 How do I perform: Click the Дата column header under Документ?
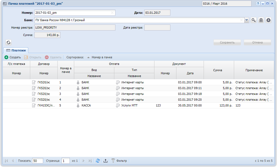click(190, 73)
